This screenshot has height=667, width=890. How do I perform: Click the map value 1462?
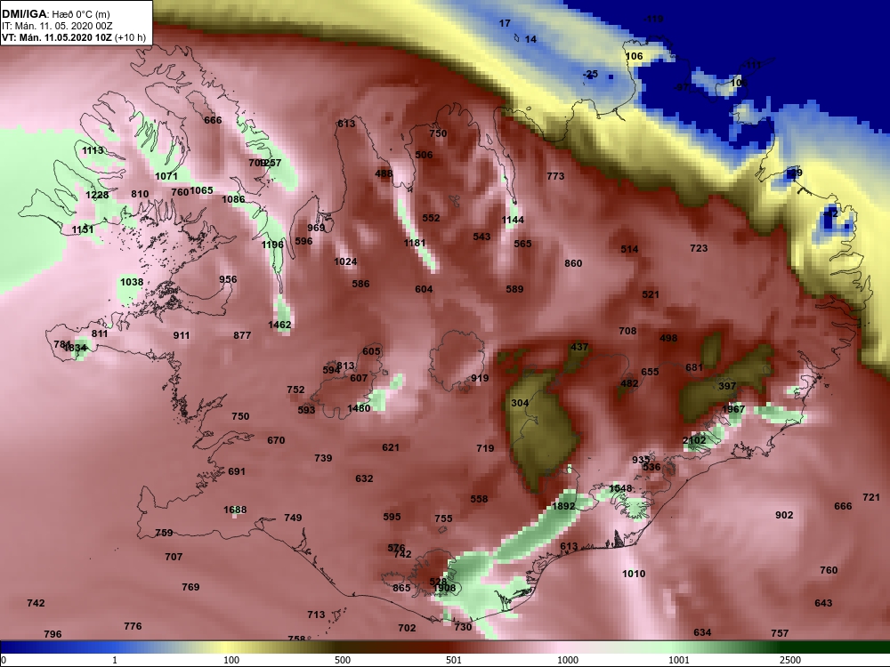(279, 325)
